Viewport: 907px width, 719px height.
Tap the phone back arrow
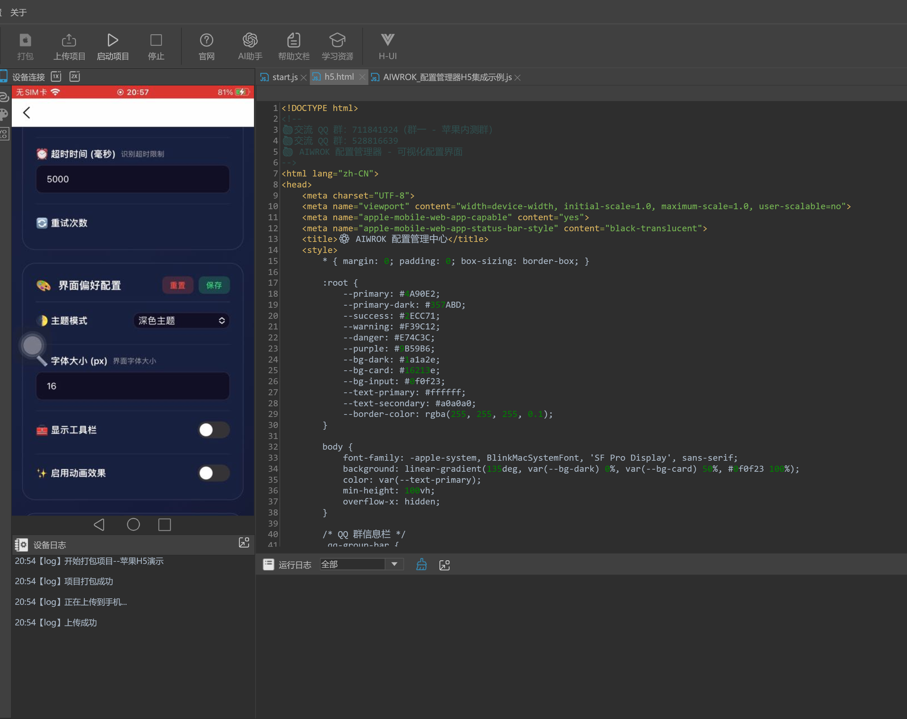coord(27,113)
